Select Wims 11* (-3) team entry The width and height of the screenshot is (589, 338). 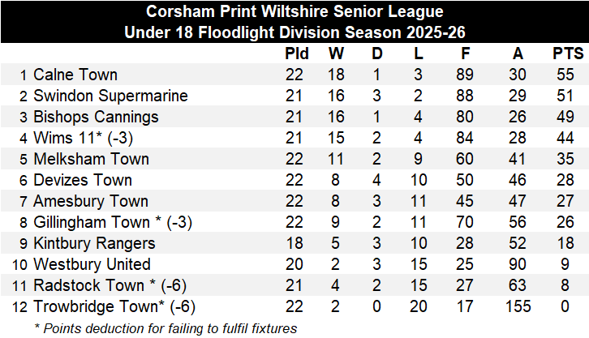[83, 138]
